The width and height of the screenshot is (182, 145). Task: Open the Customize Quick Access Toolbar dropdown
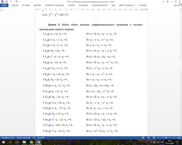click(x=20, y=2)
